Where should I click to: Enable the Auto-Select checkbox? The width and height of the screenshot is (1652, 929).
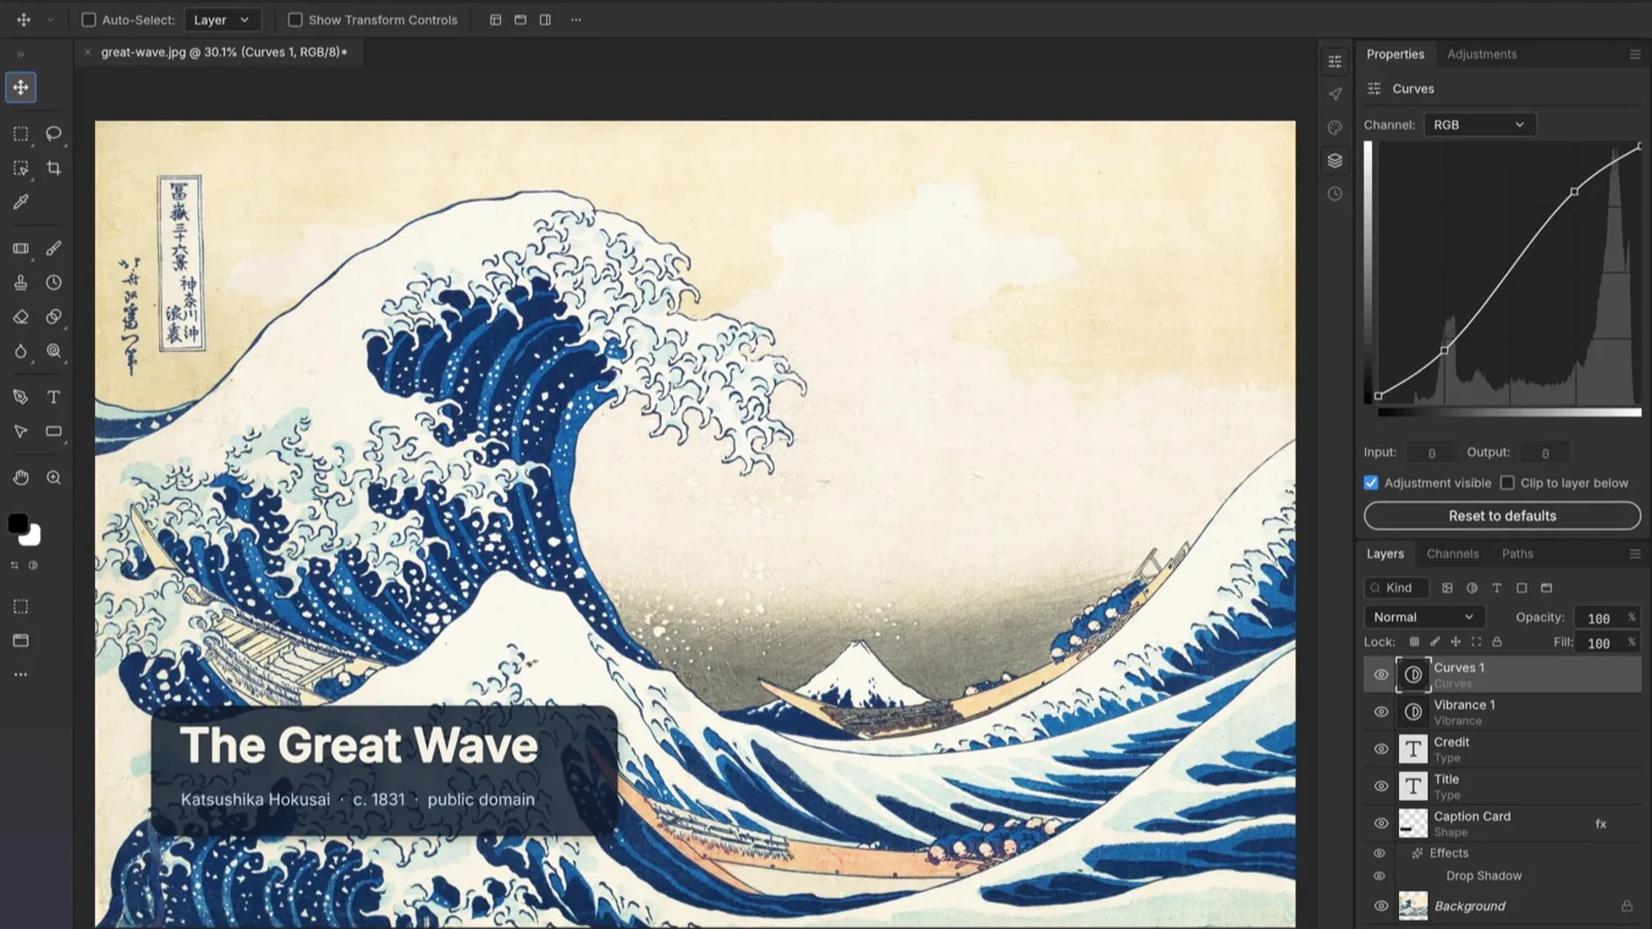(x=89, y=19)
